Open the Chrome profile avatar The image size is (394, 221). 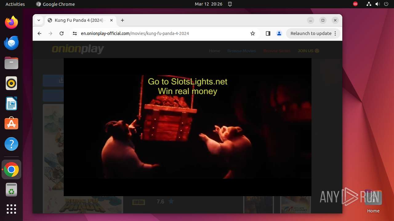(279, 33)
